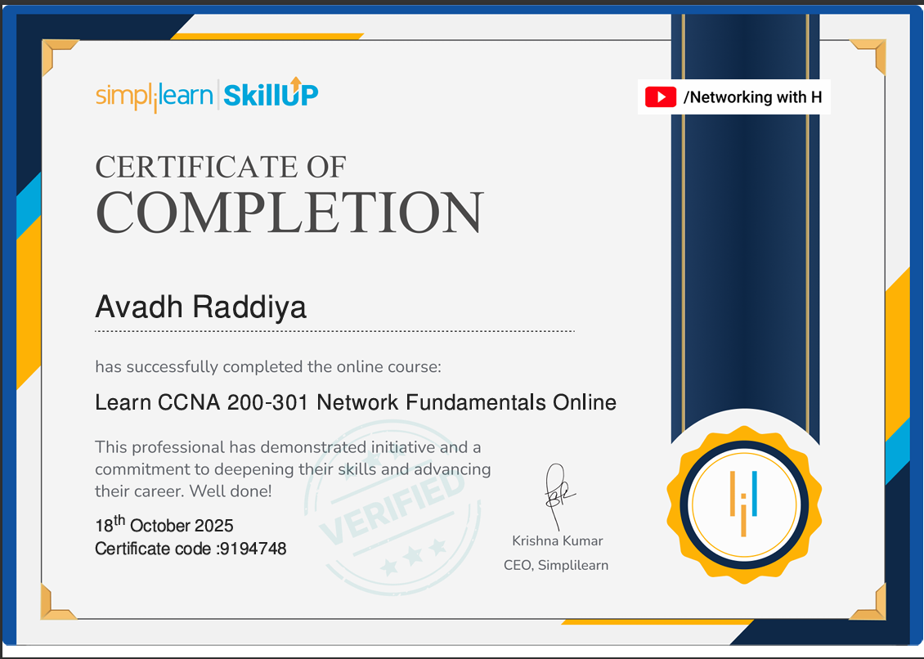Image resolution: width=924 pixels, height=659 pixels.
Task: Click the gold corner ornament at bottom-left
Action: (x=56, y=603)
